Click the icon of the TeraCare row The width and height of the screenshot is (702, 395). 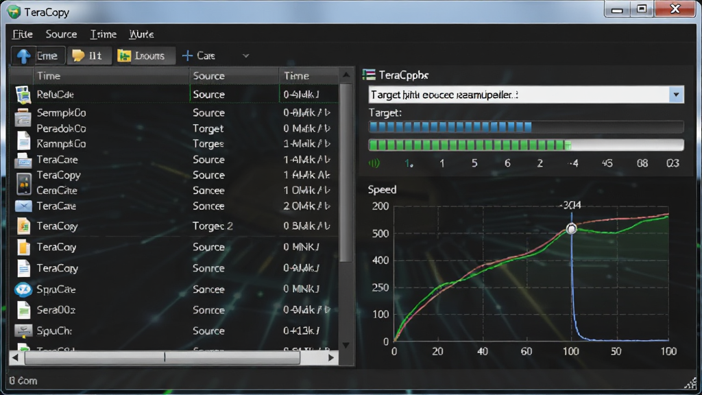pos(23,160)
